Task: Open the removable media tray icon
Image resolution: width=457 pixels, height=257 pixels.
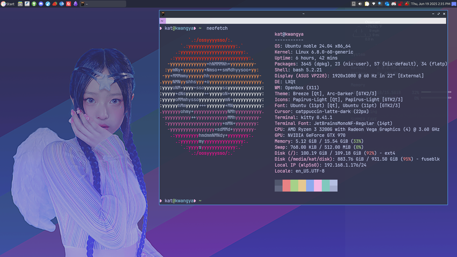Action: tap(354, 4)
